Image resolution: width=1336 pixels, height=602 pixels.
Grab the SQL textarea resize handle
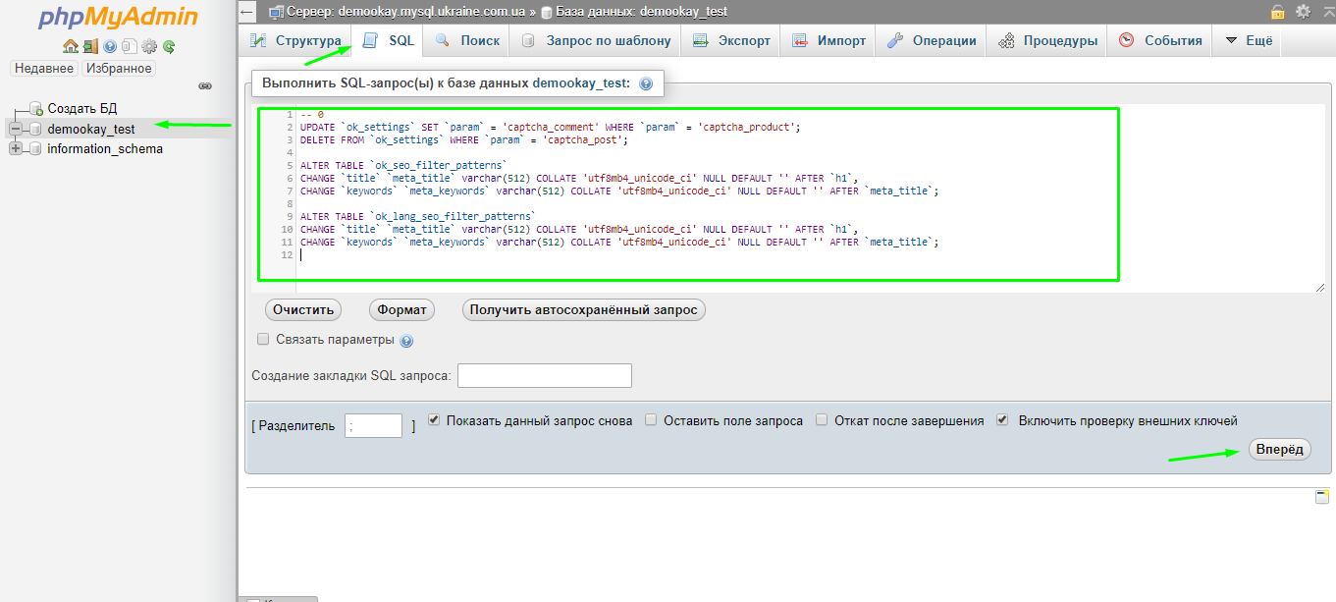point(1319,286)
